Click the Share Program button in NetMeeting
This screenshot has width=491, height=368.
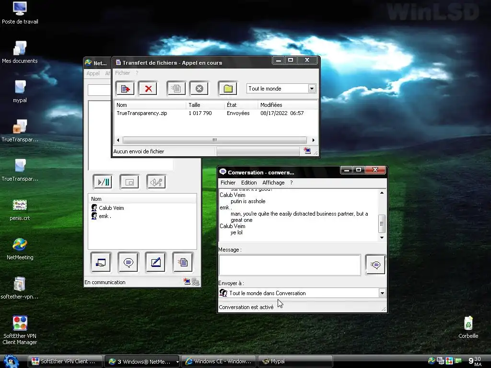(x=101, y=262)
